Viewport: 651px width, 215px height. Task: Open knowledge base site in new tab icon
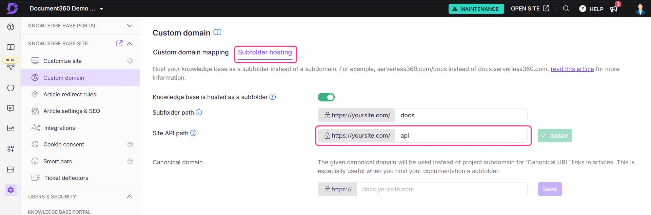pyautogui.click(x=119, y=43)
